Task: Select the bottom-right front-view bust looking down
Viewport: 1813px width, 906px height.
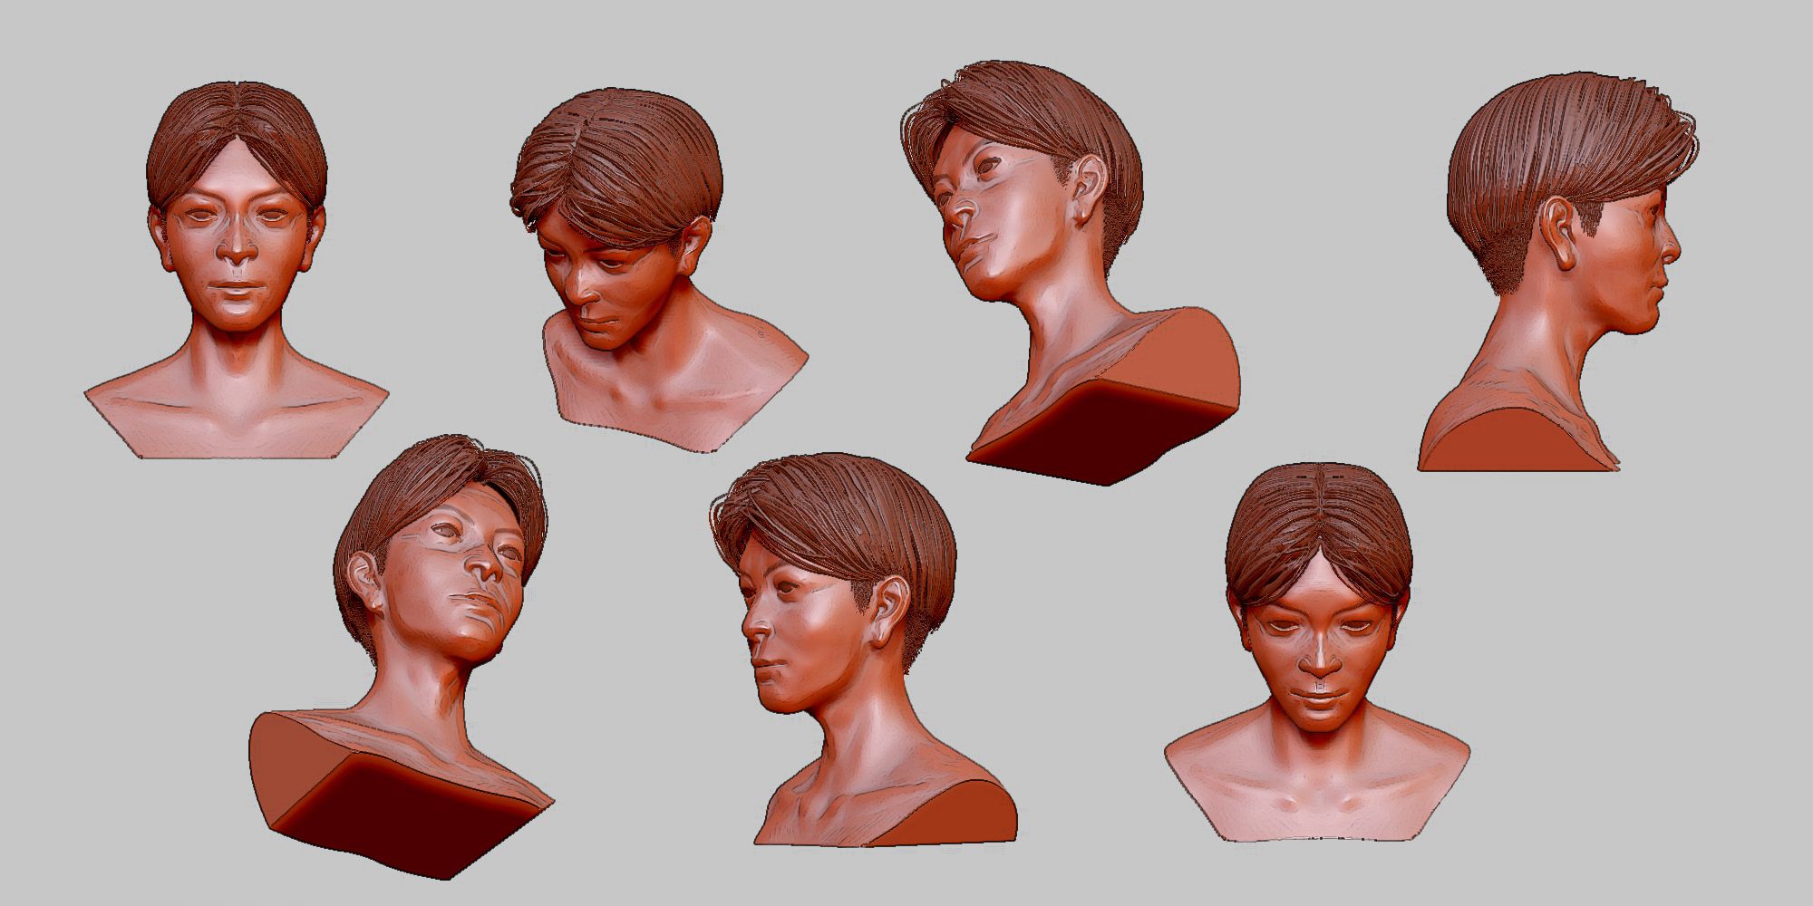Action: [1316, 652]
